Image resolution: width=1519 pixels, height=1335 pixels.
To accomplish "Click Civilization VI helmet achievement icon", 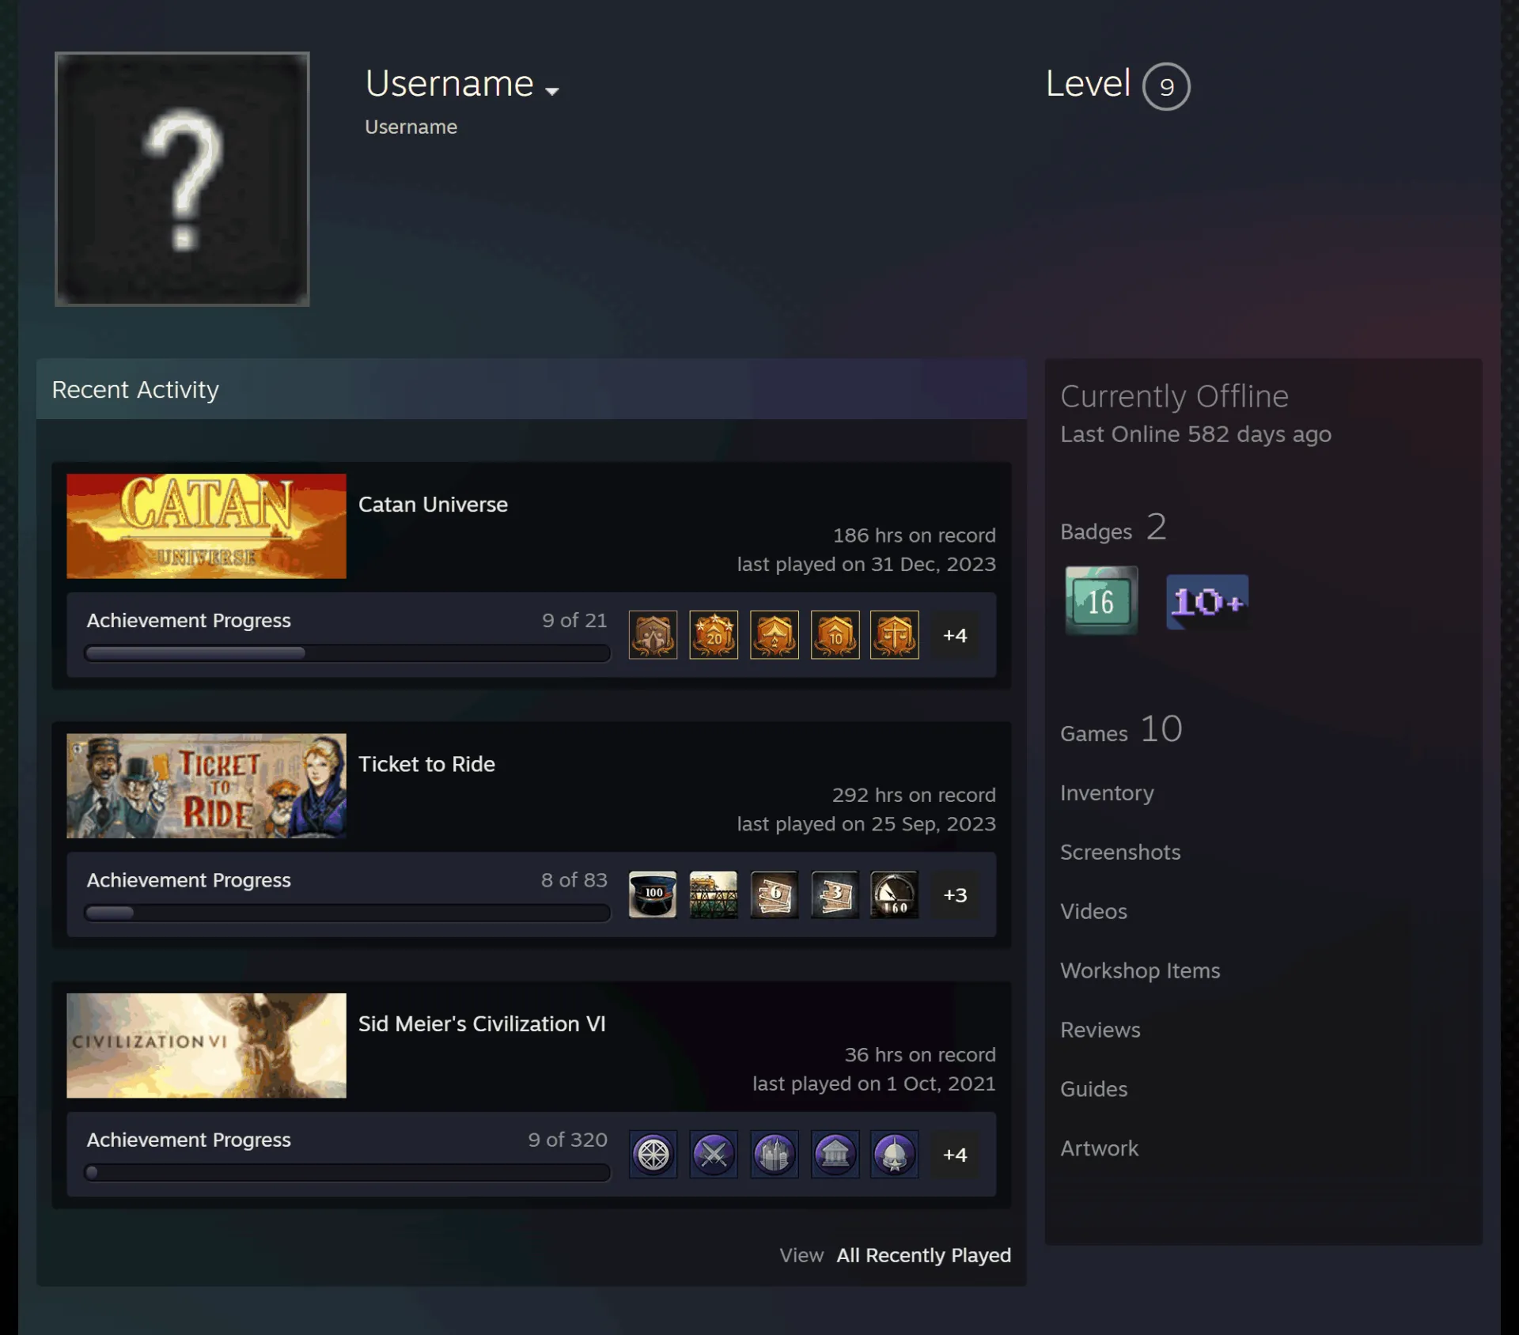I will tap(895, 1155).
